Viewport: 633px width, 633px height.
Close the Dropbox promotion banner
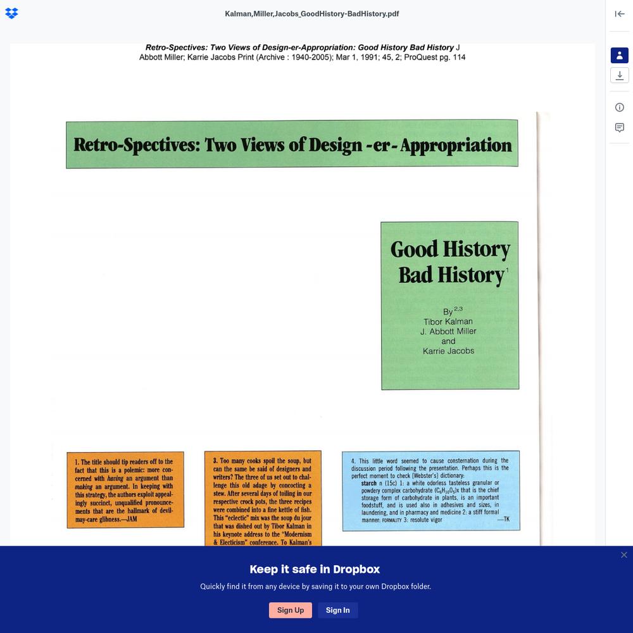[x=624, y=555]
